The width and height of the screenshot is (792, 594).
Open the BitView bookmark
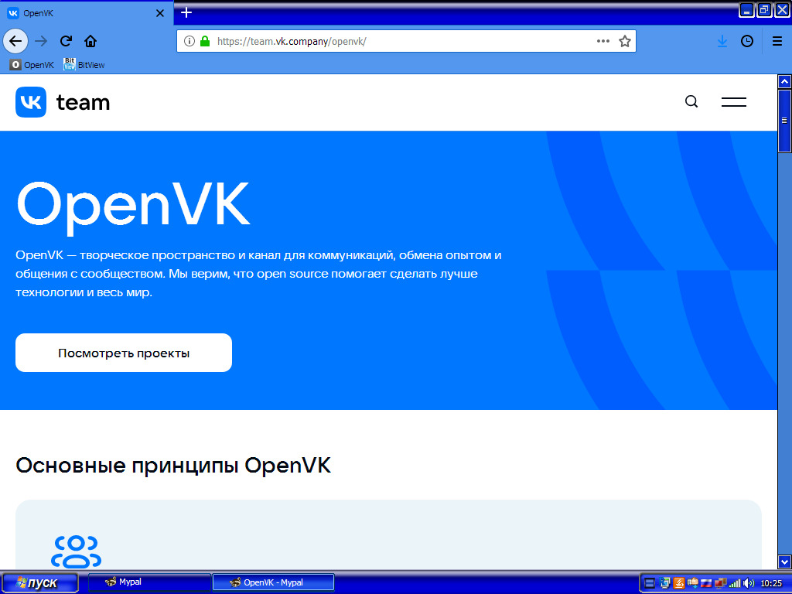click(84, 65)
